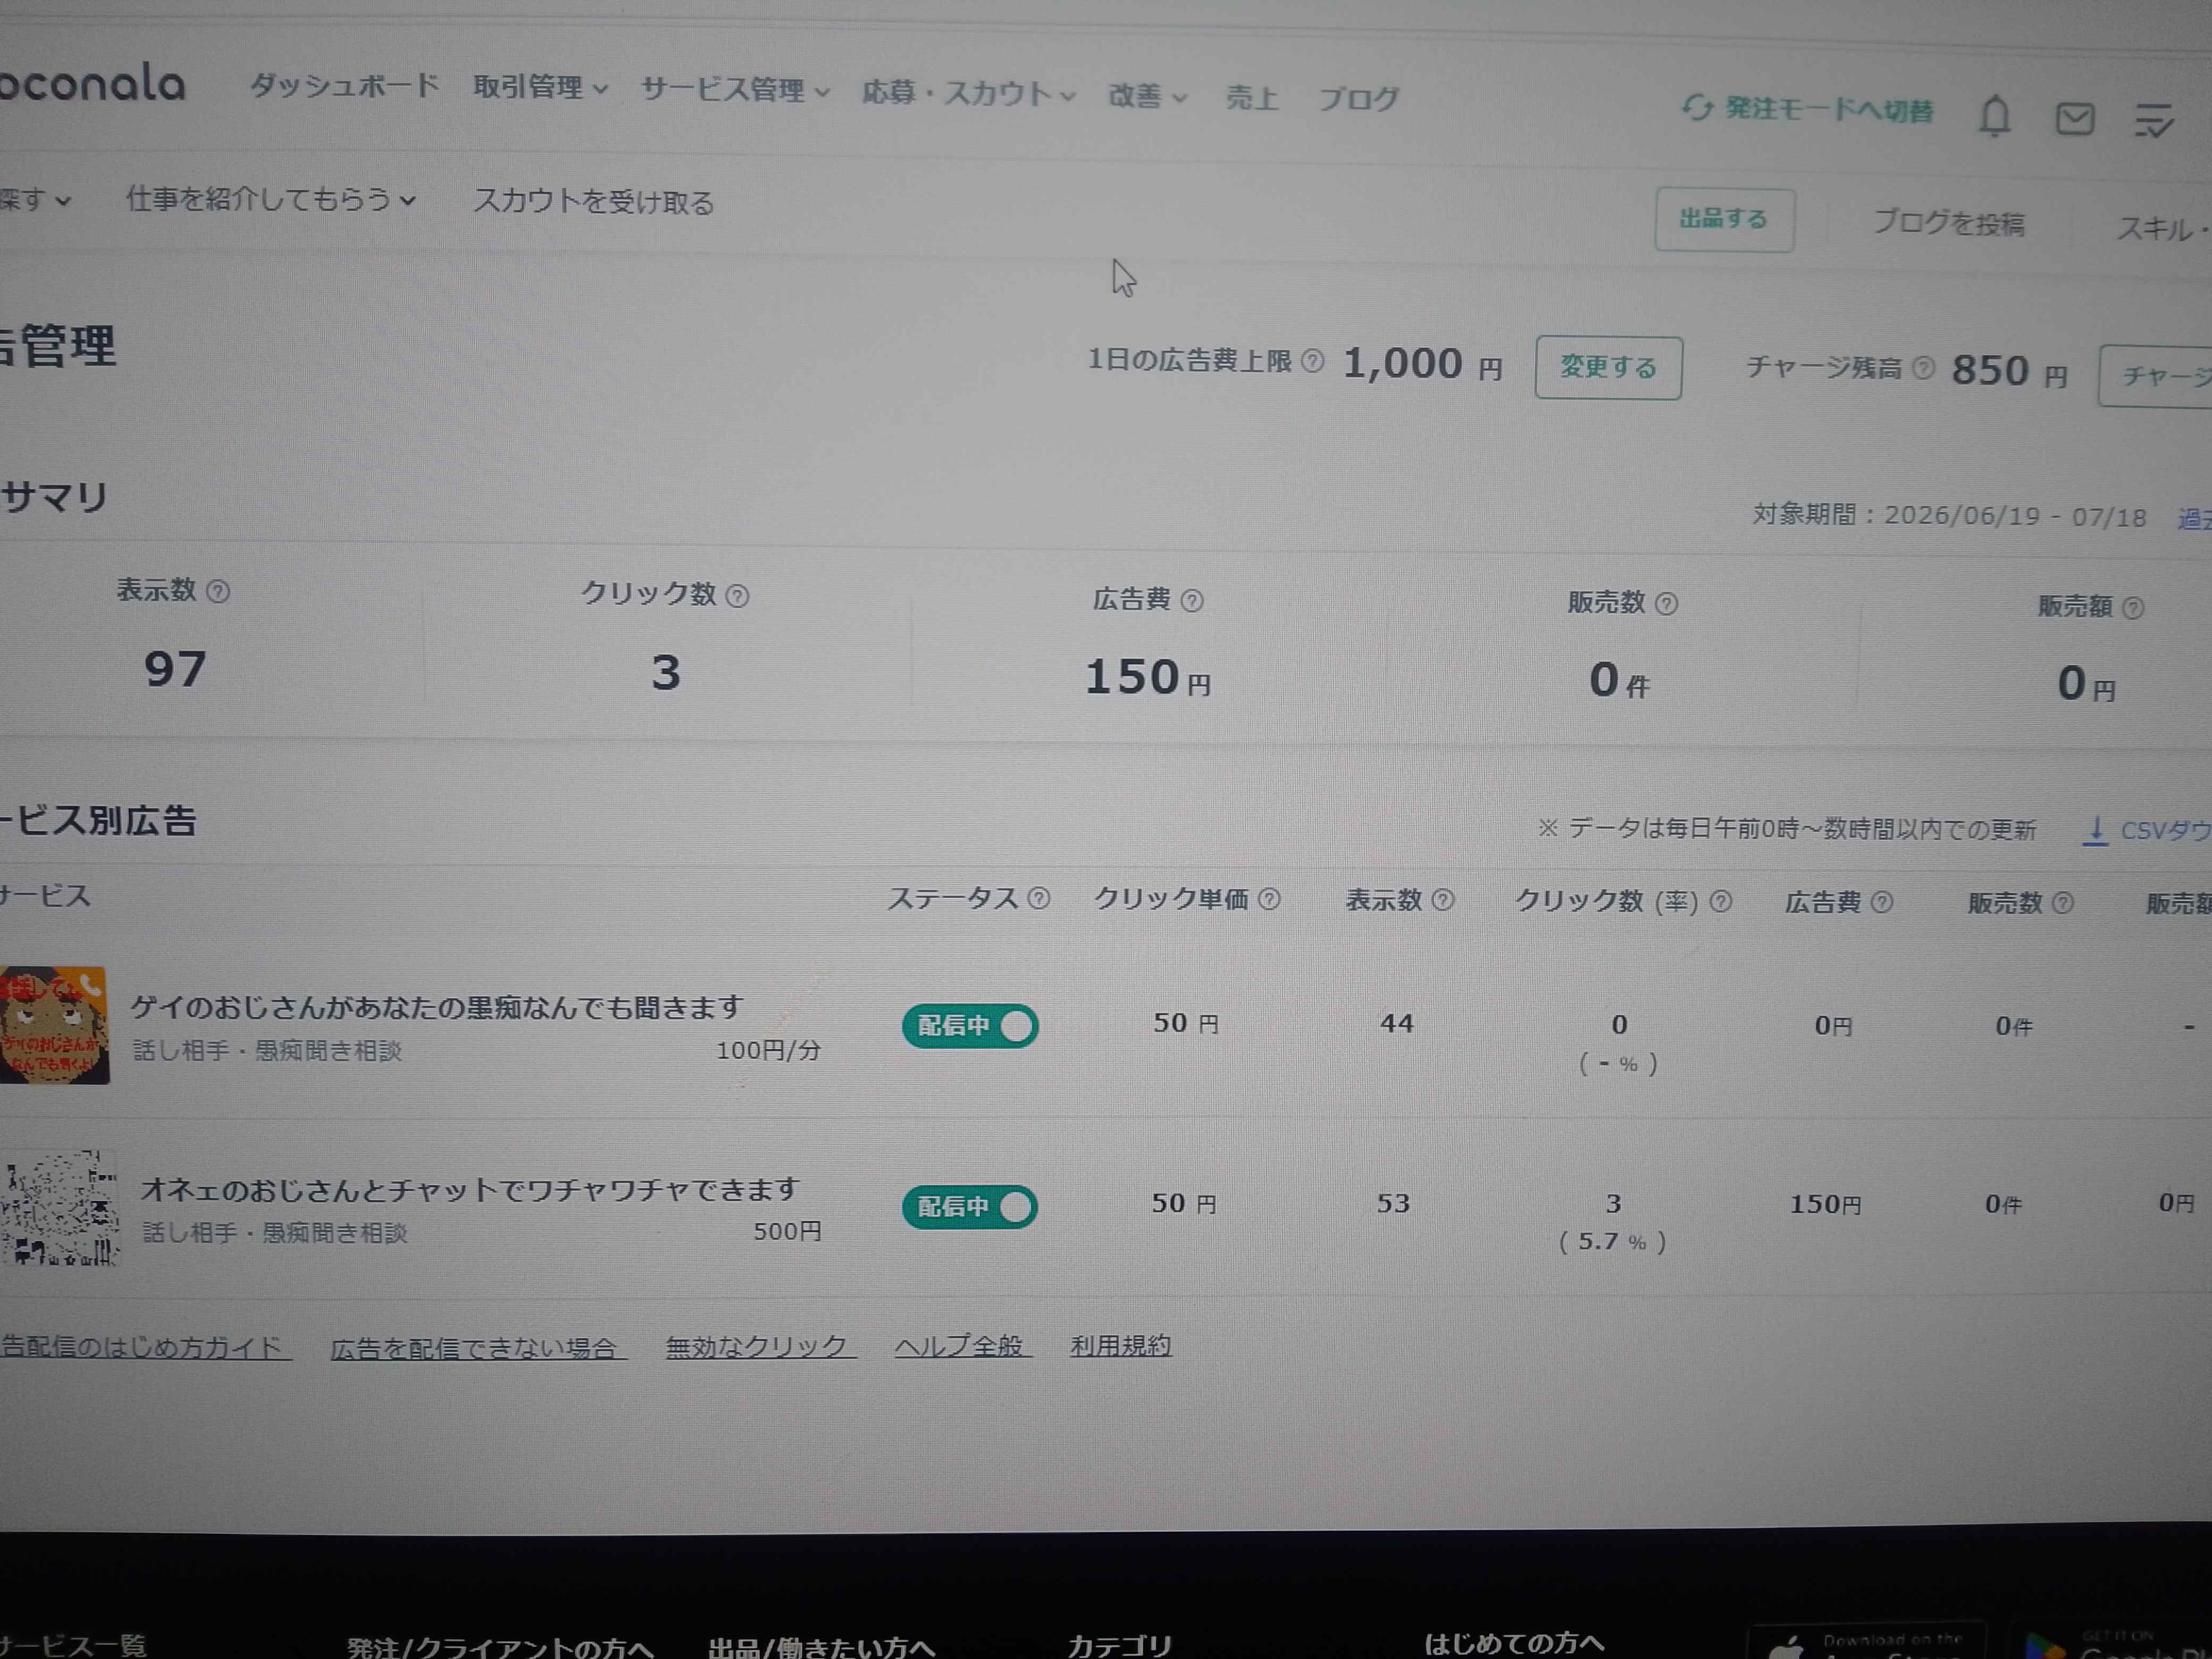Screen dimensions: 2212x1659
Task: Click the help icon beside クリック単価 column
Action: tap(1269, 899)
